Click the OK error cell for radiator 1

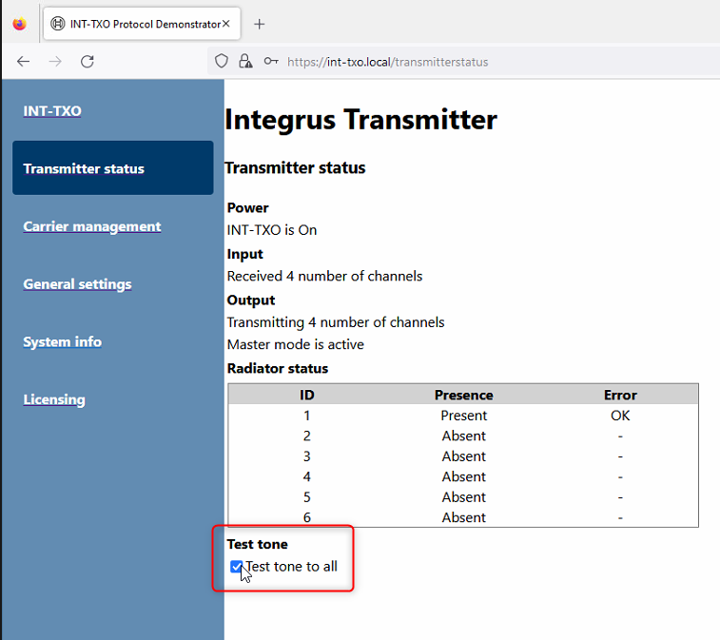[x=620, y=416]
